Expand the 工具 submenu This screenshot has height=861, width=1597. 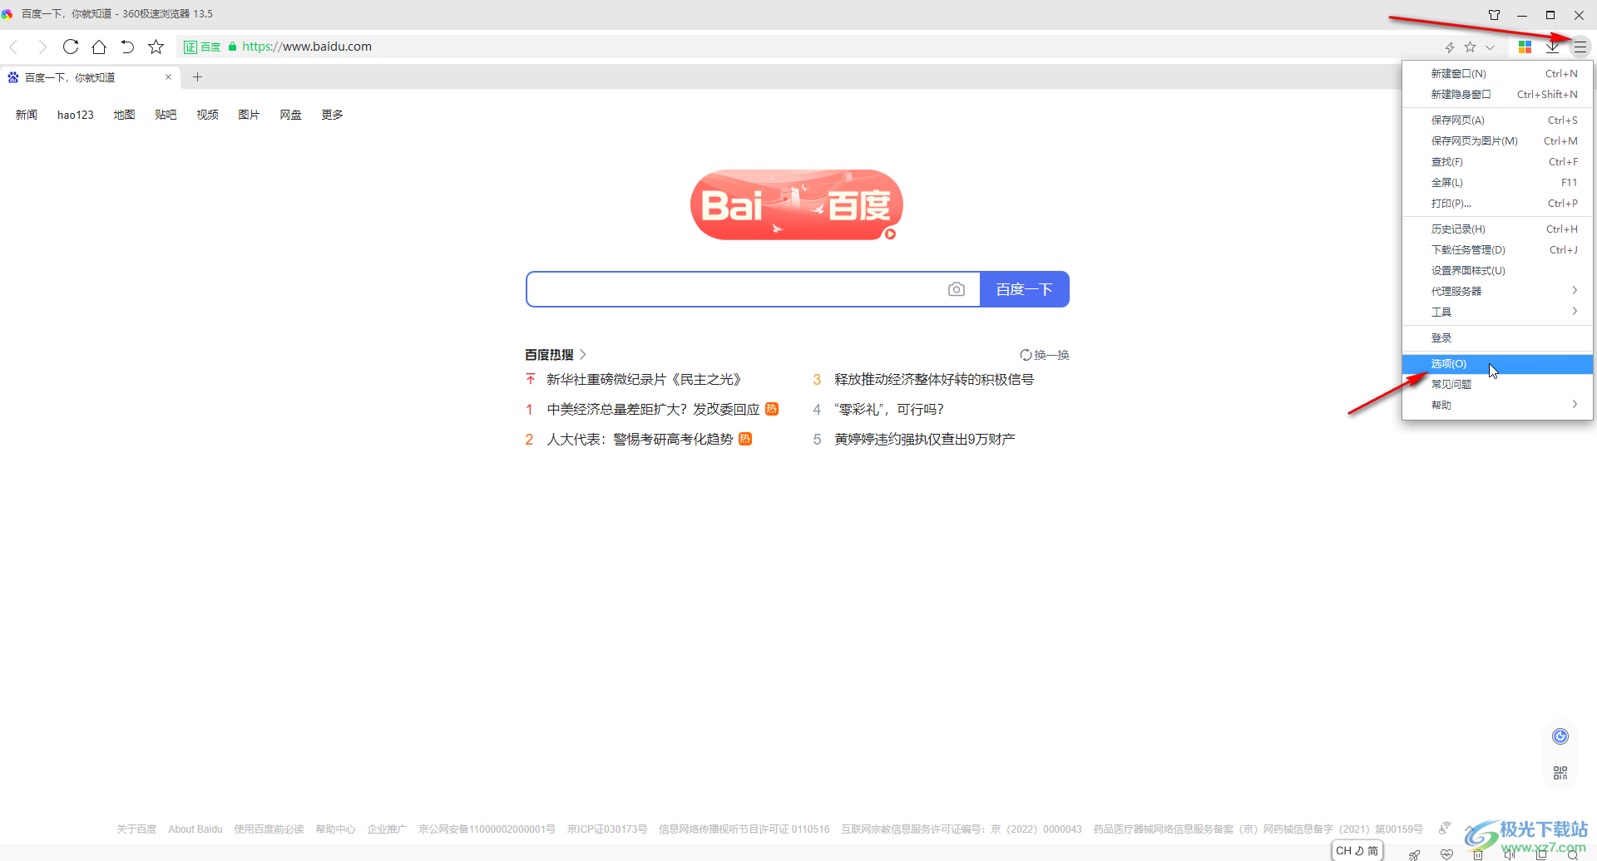pyautogui.click(x=1497, y=312)
